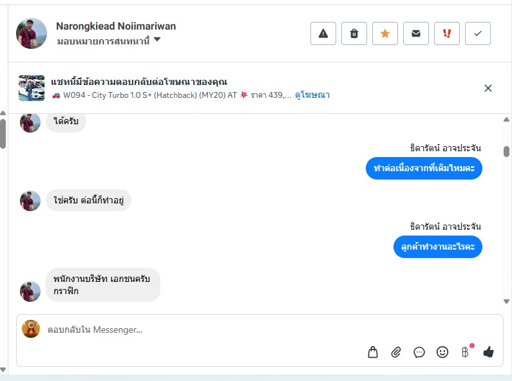Screen dimensions: 512x381
Task: Click the shopping bag icon in reply box
Action: coord(373,352)
